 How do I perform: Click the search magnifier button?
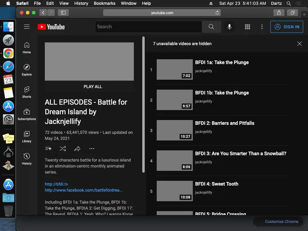(x=211, y=27)
